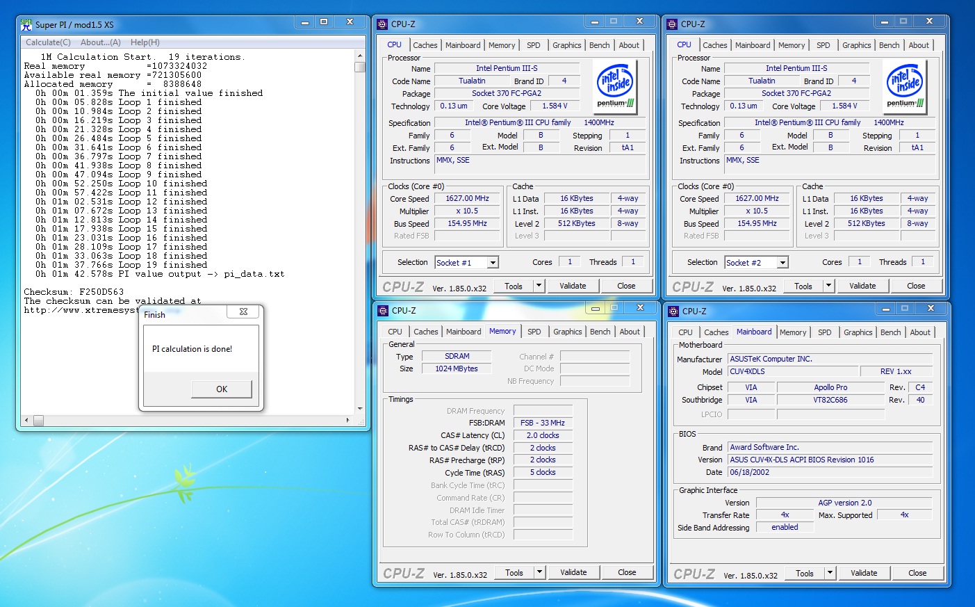This screenshot has width=975, height=607.
Task: Switch to CPU tab in Mainboard window
Action: [686, 332]
